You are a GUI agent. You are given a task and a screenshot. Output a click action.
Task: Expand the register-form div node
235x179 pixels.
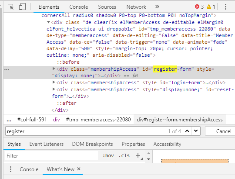click(54, 69)
